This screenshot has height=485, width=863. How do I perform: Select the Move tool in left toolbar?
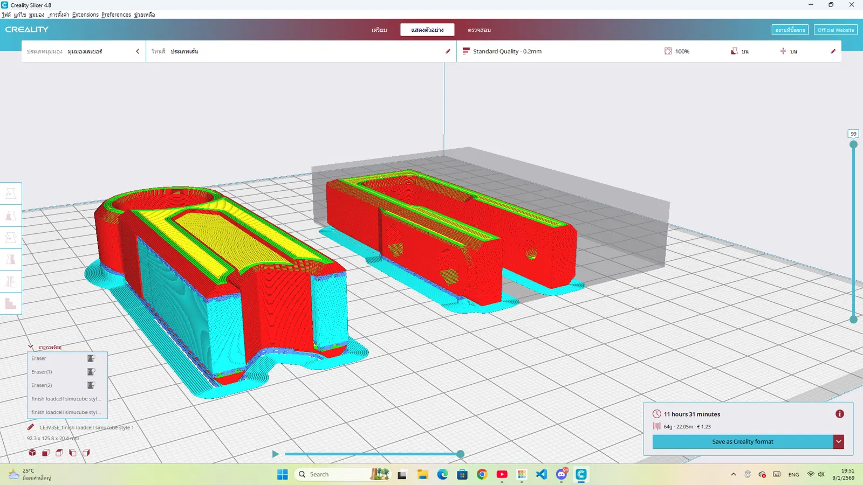point(10,193)
